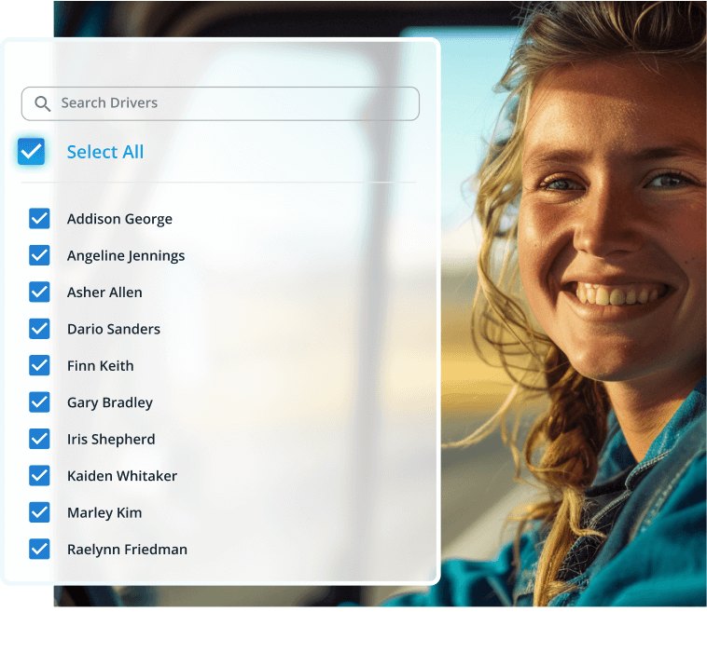Uncheck the Select All checkbox
This screenshot has width=707, height=653.
31,151
